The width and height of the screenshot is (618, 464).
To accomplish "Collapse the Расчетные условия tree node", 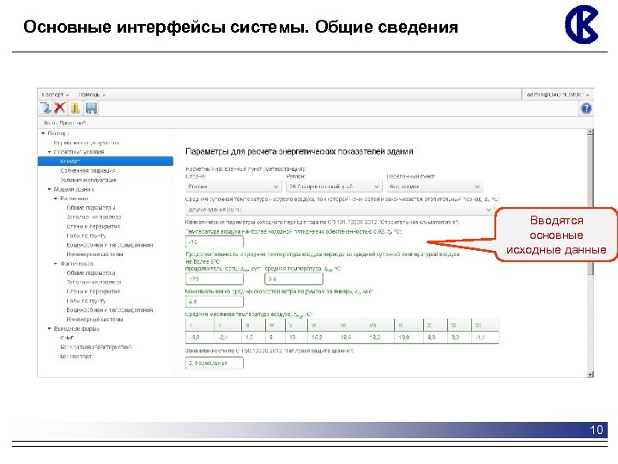I will [49, 152].
